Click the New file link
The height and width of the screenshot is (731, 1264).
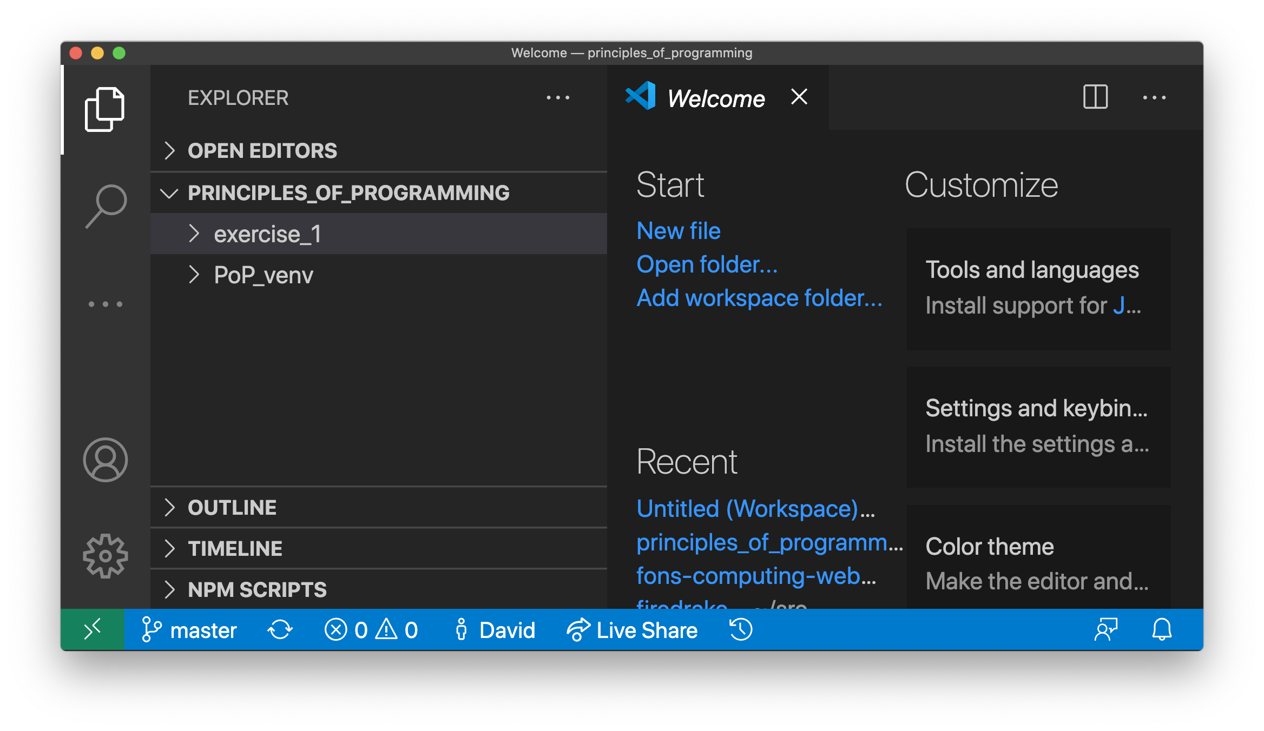click(679, 231)
